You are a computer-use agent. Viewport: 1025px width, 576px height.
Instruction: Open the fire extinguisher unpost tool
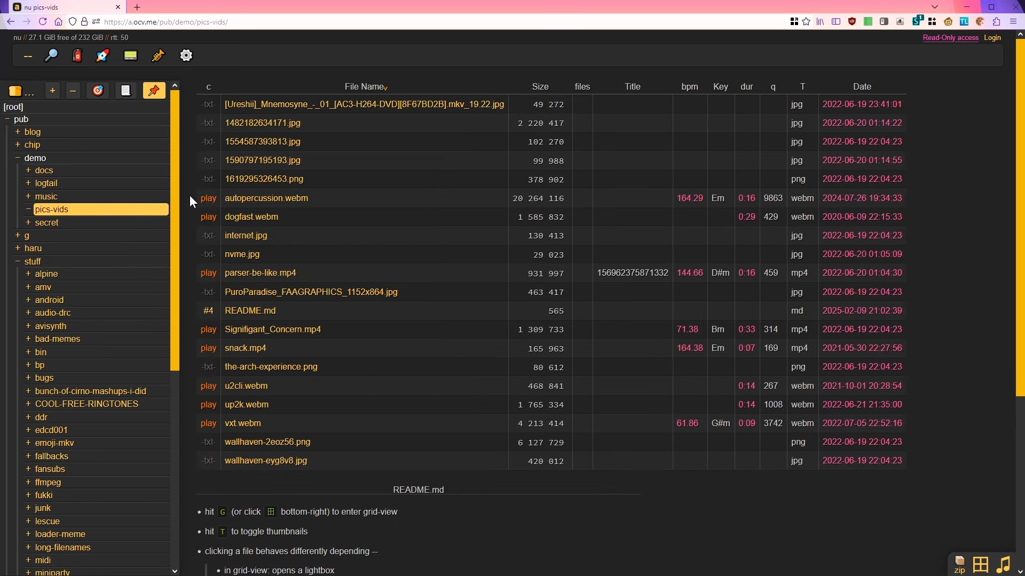pyautogui.click(x=77, y=55)
